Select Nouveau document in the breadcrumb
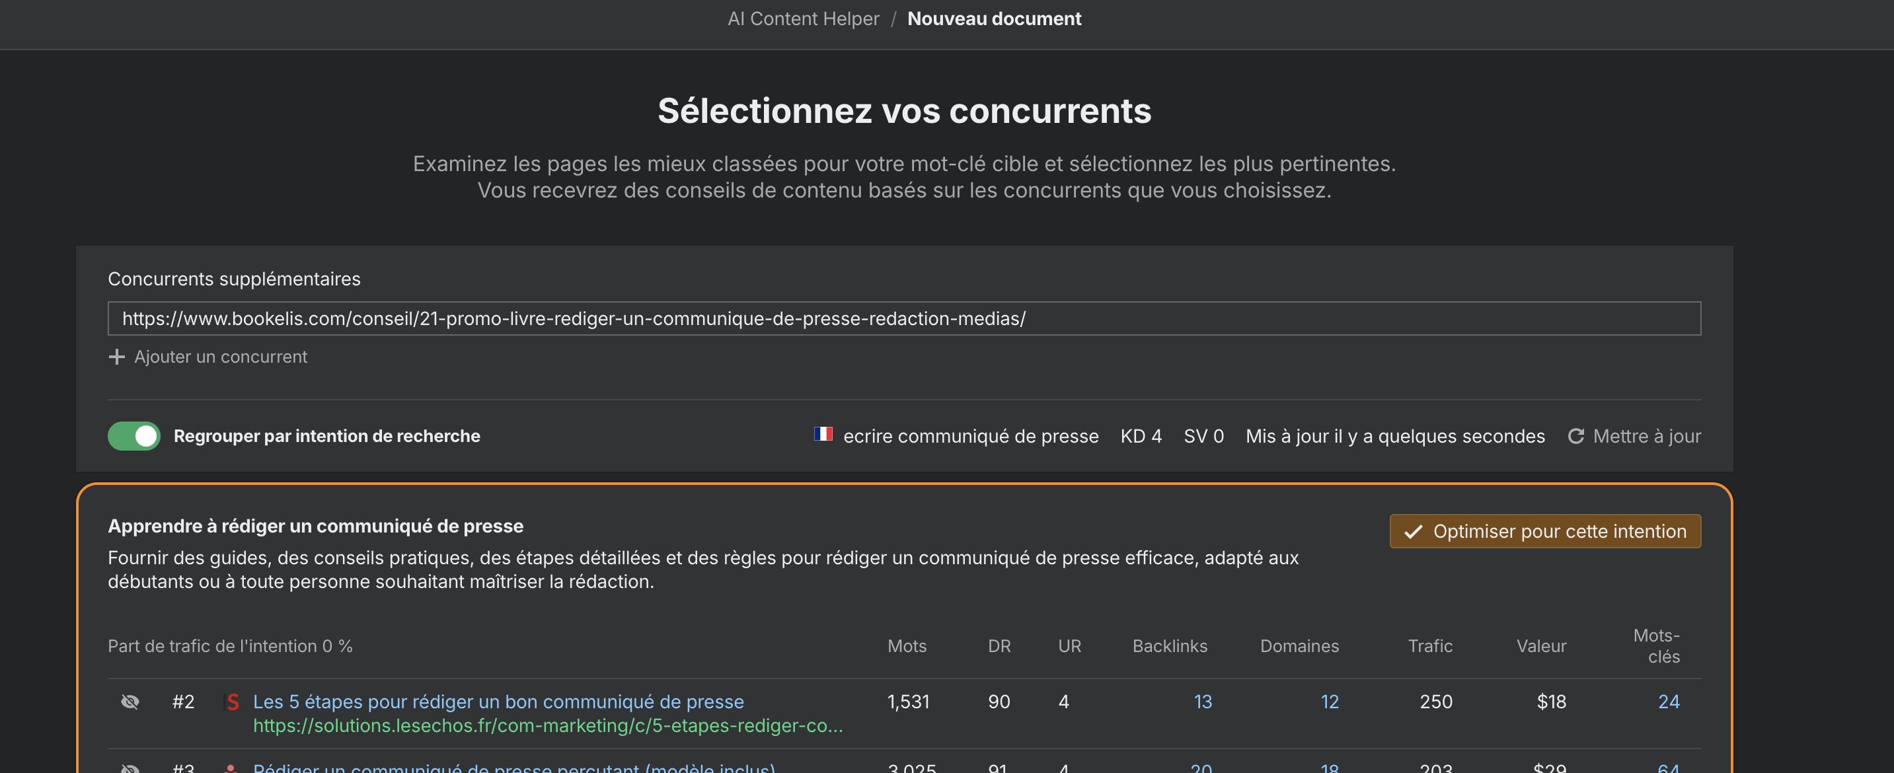The height and width of the screenshot is (773, 1894). 995,18
